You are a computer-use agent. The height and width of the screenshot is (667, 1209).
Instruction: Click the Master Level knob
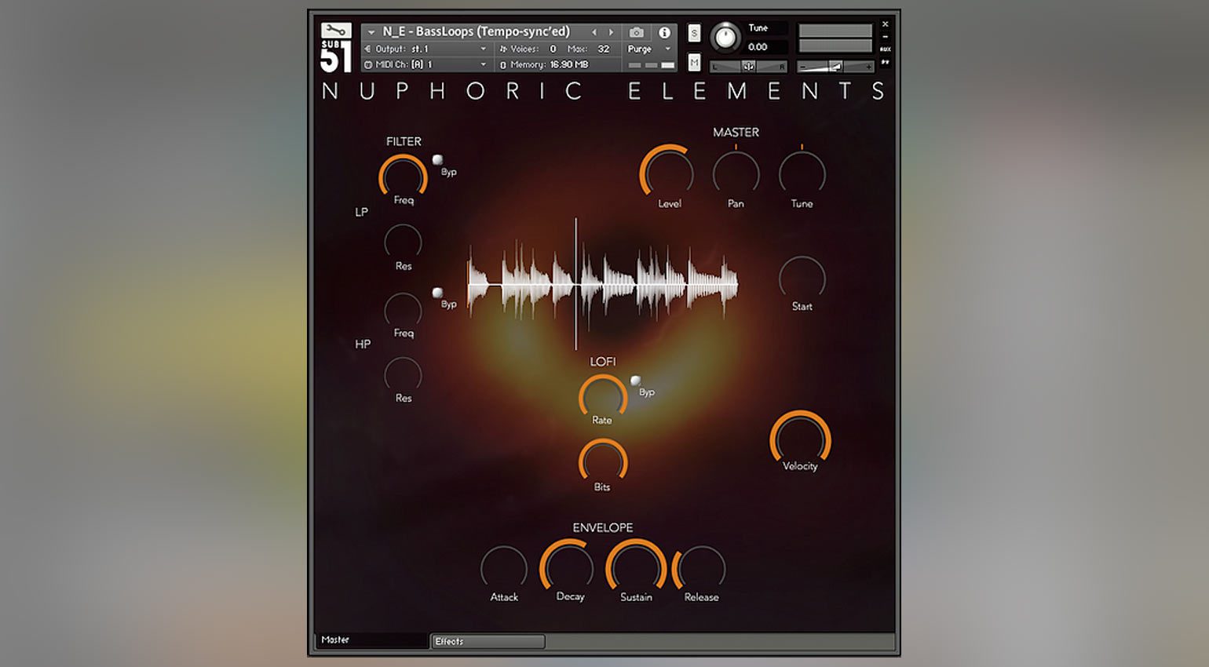tap(668, 172)
